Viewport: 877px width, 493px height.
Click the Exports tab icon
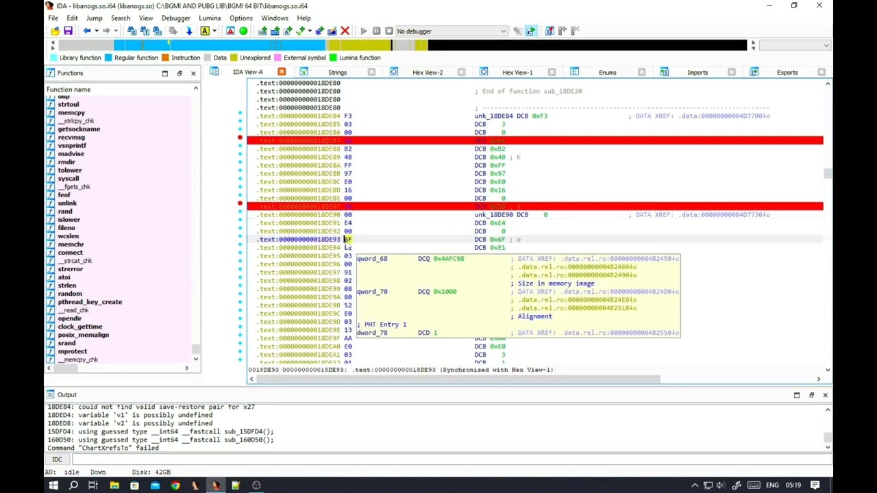pos(754,72)
